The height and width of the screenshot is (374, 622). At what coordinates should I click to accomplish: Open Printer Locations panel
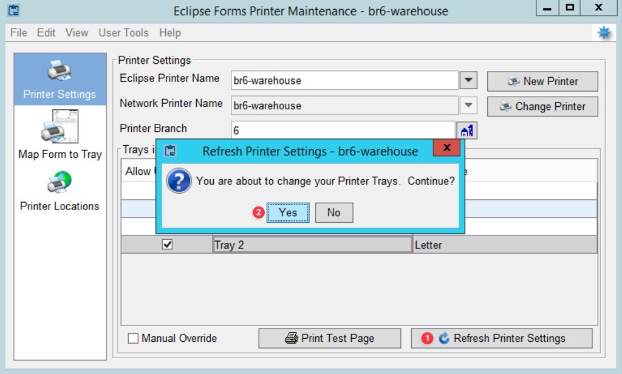[60, 191]
